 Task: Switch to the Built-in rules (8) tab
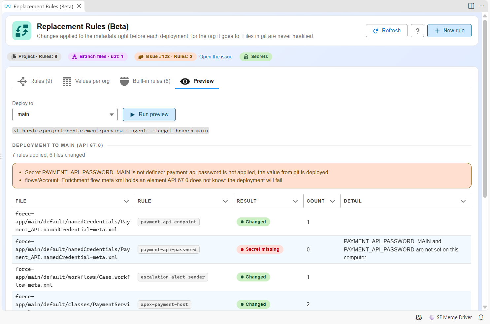pos(145,81)
